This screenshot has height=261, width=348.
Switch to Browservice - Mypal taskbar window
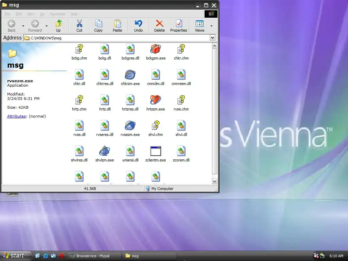coord(95,256)
